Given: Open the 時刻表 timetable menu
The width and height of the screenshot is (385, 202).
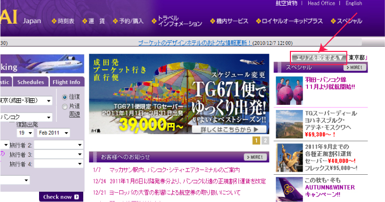Looking at the screenshot, I should tap(63, 21).
